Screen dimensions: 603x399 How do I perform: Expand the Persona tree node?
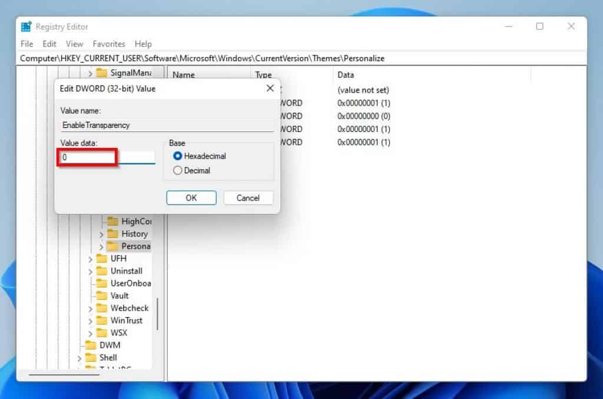tap(101, 246)
